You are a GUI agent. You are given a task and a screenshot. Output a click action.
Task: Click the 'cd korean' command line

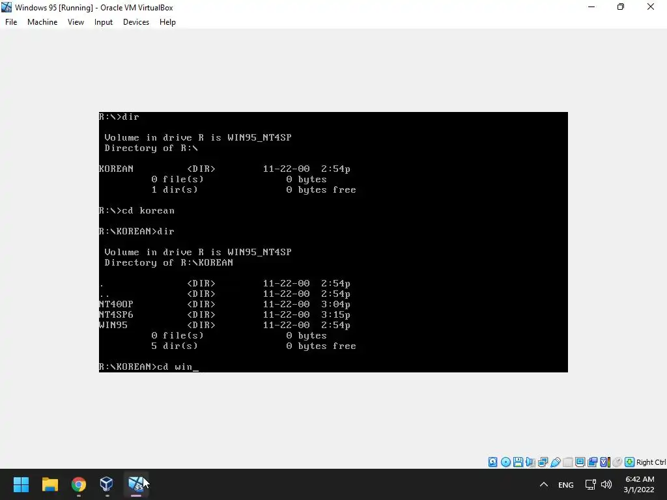137,210
